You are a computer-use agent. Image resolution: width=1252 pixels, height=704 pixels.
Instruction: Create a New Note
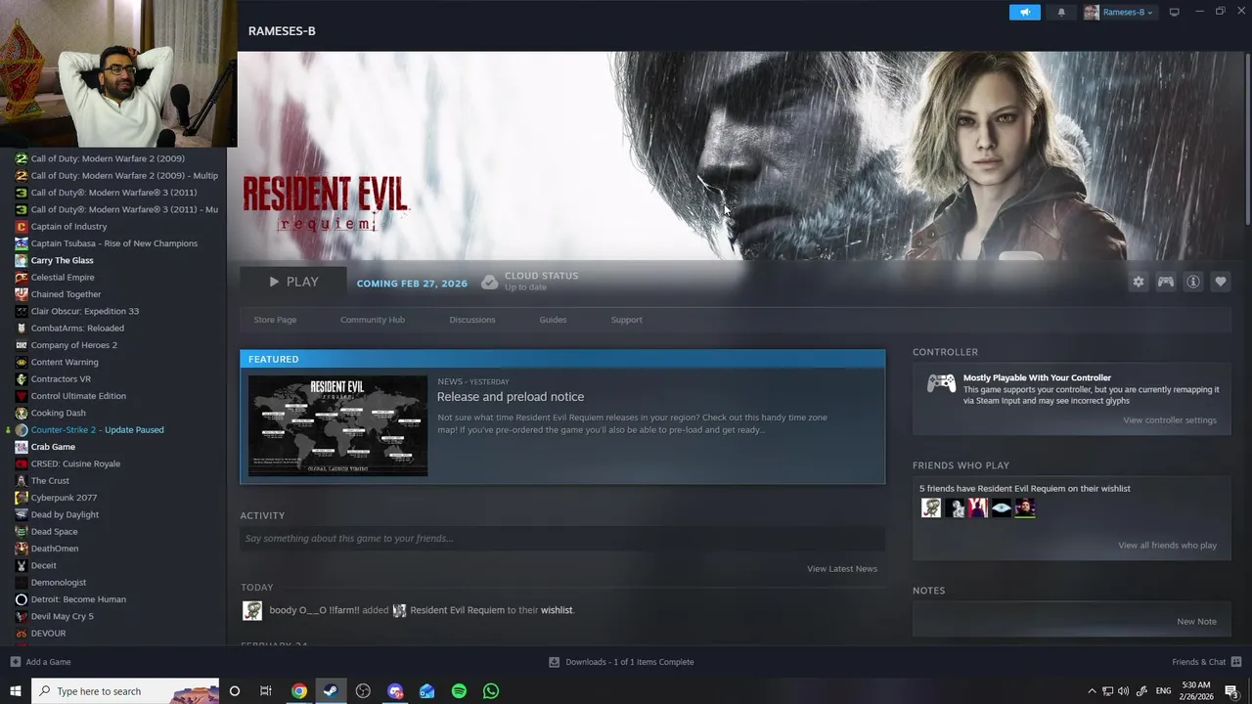pos(1196,622)
